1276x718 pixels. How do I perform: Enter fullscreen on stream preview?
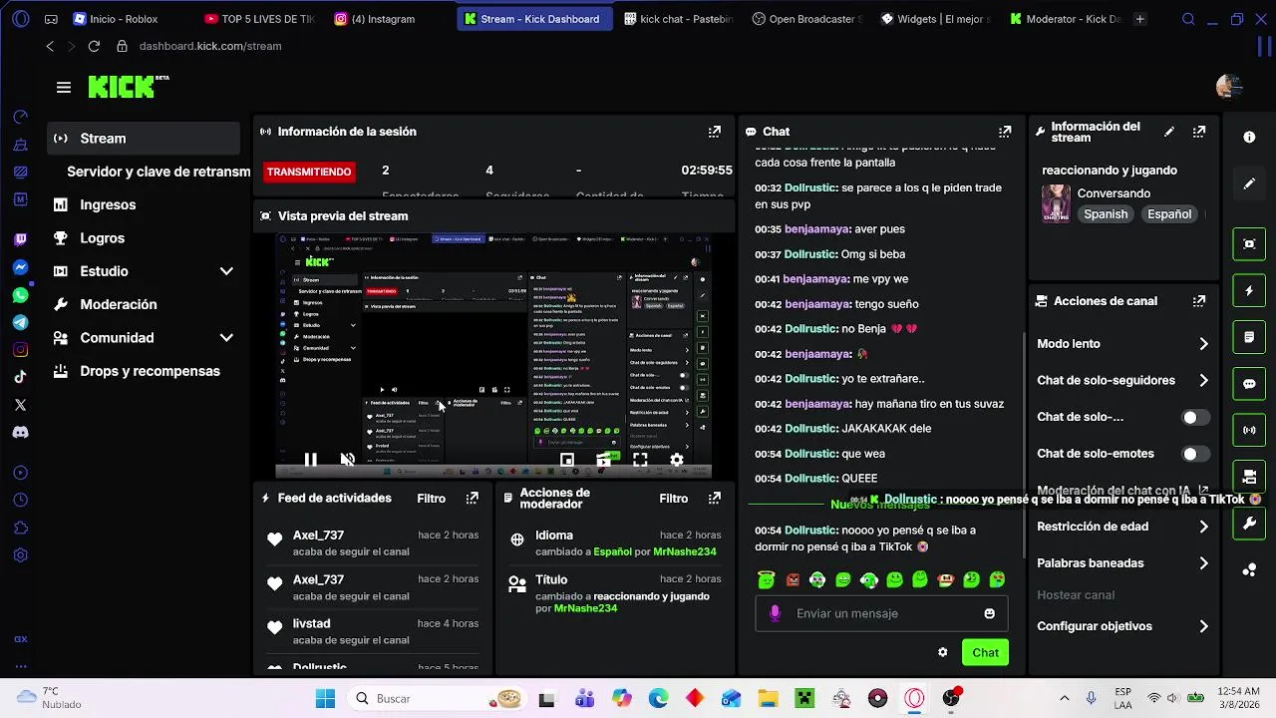(640, 460)
